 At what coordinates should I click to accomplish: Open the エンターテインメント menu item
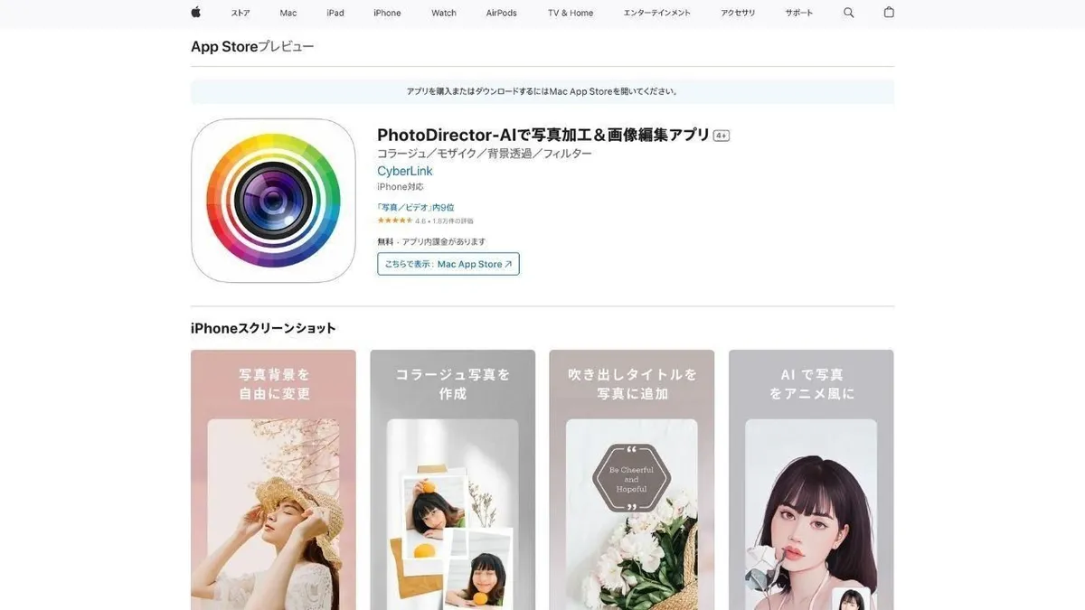click(657, 13)
